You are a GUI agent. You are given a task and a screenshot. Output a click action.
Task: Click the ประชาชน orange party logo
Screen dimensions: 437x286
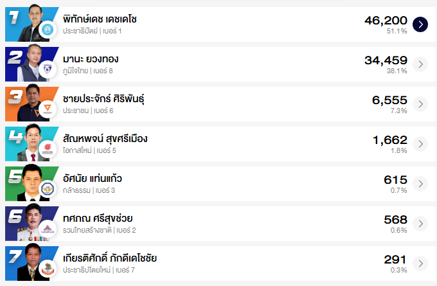point(48,109)
